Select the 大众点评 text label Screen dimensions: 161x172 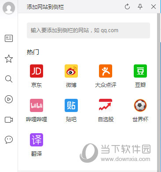tap(106, 85)
